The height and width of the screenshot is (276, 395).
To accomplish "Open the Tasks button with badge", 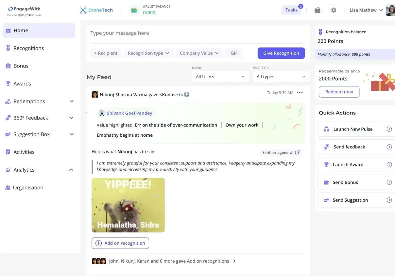I will pyautogui.click(x=291, y=10).
